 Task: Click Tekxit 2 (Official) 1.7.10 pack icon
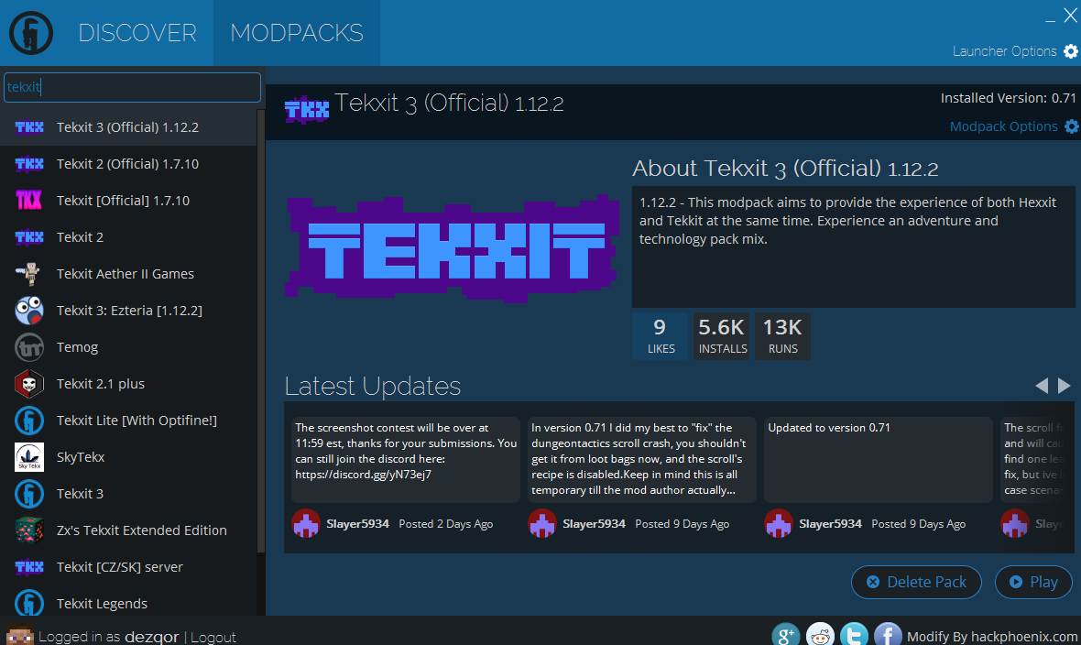click(x=29, y=163)
